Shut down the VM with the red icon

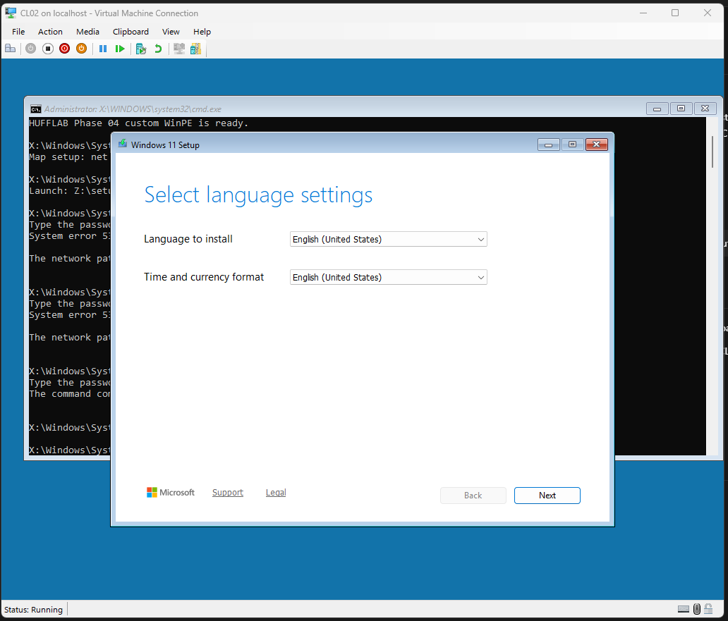[x=64, y=49]
